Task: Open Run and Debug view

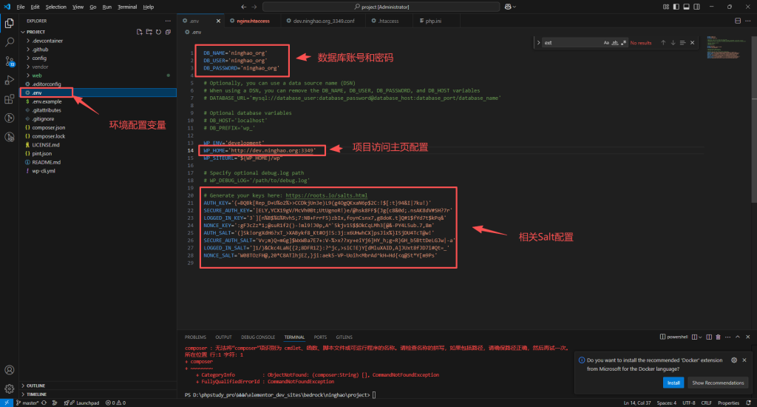Action: 10,79
